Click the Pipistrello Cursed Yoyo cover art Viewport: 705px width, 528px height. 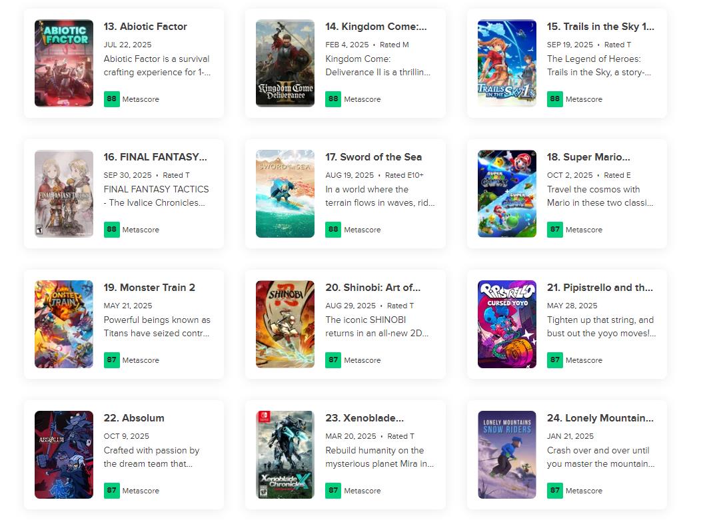coord(507,324)
